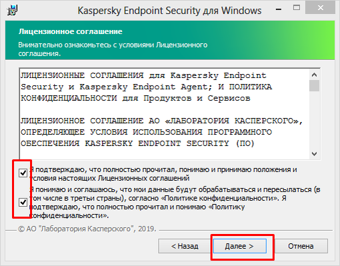Viewport: 340px width, 266px height.
Task: Click the 'Лаборатория Касперского' 2019 copyright text
Action: click(87, 229)
